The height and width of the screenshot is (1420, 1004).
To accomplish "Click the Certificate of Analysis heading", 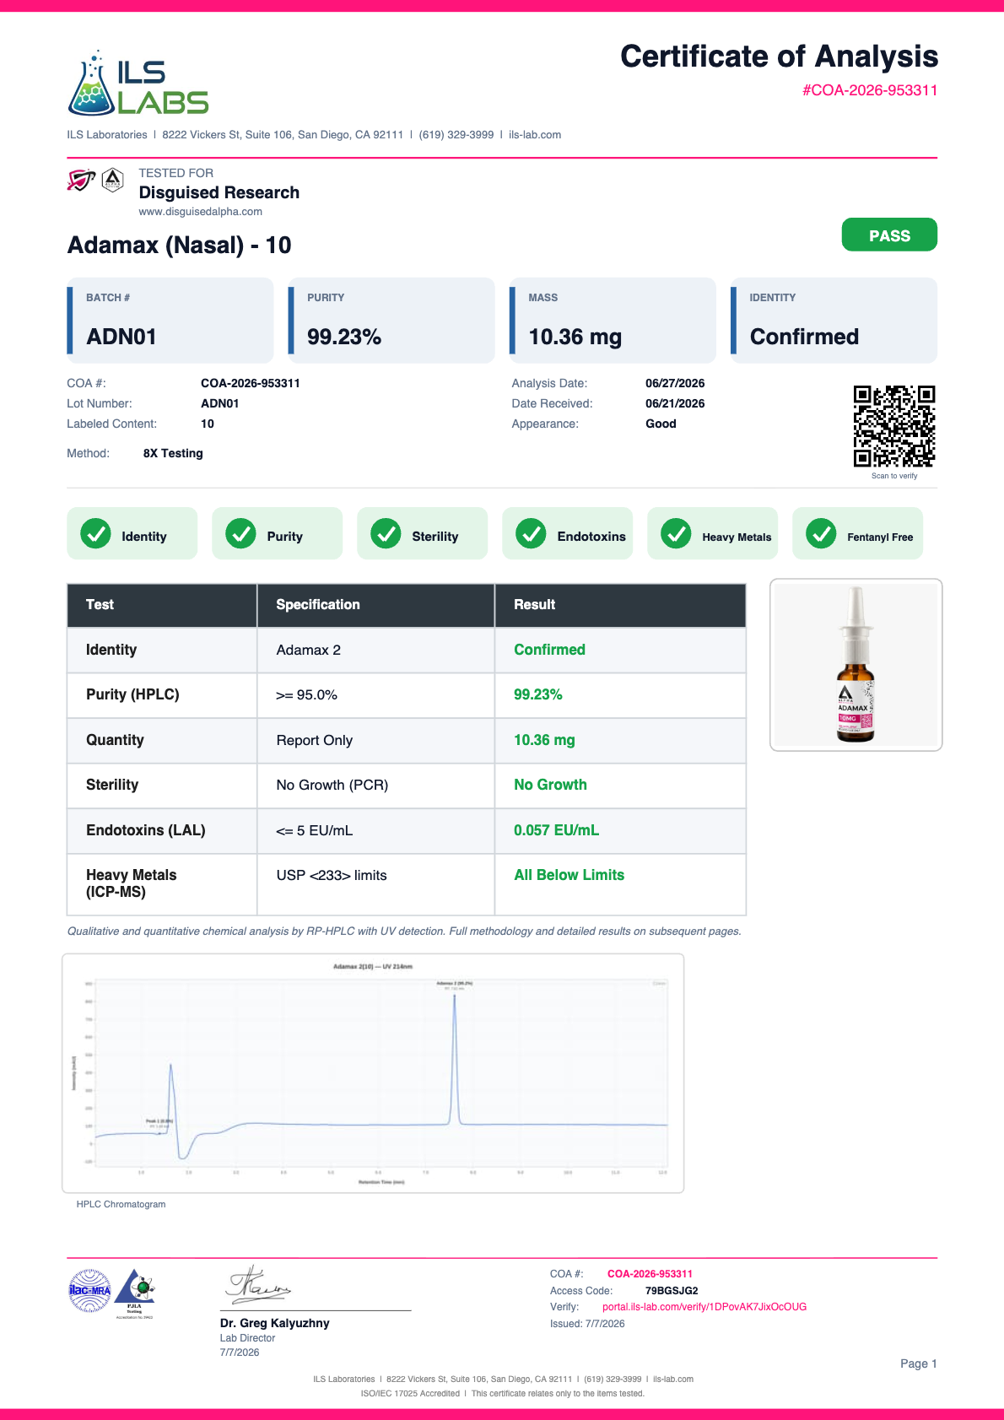I will 779,57.
